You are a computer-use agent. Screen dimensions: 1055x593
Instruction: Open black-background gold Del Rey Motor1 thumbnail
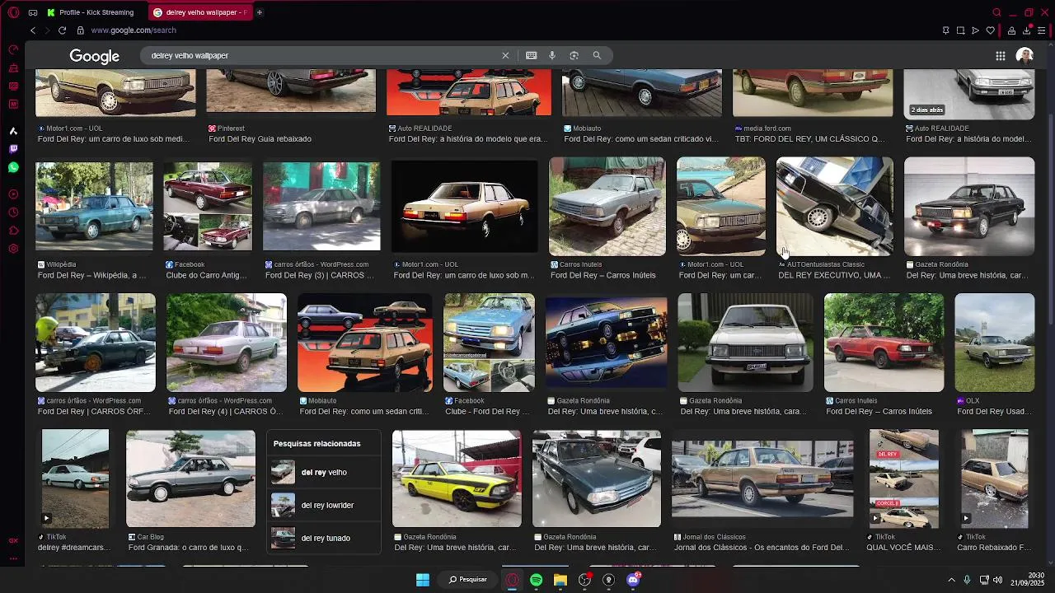[464, 206]
